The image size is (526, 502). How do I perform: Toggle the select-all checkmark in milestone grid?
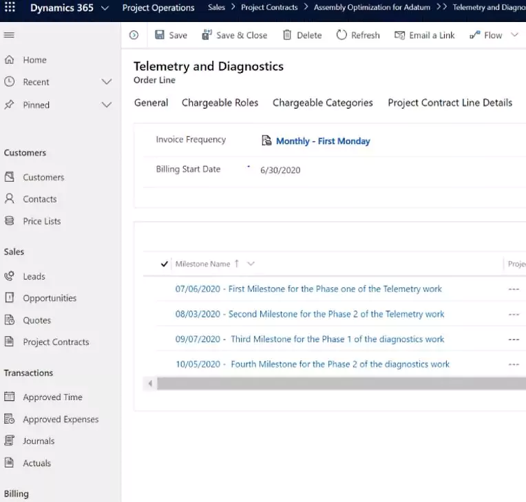point(164,264)
